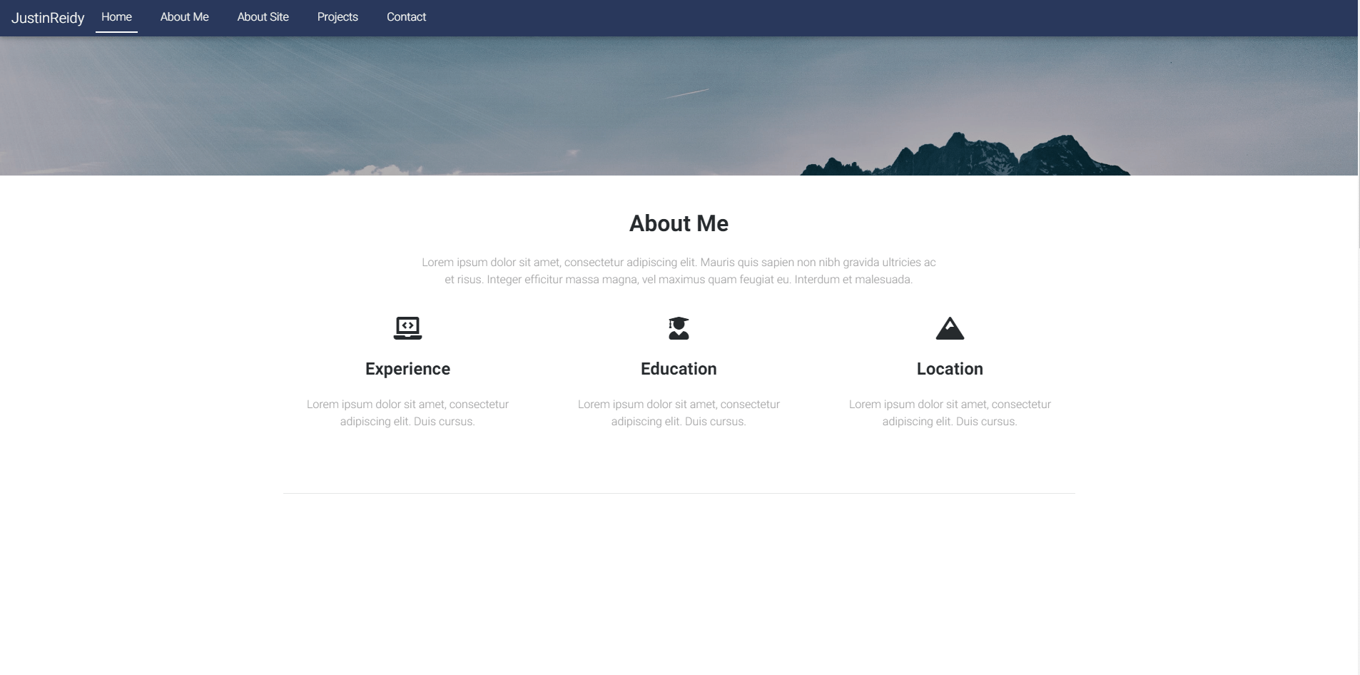Click the underline indicator beneath Home

coord(116,31)
